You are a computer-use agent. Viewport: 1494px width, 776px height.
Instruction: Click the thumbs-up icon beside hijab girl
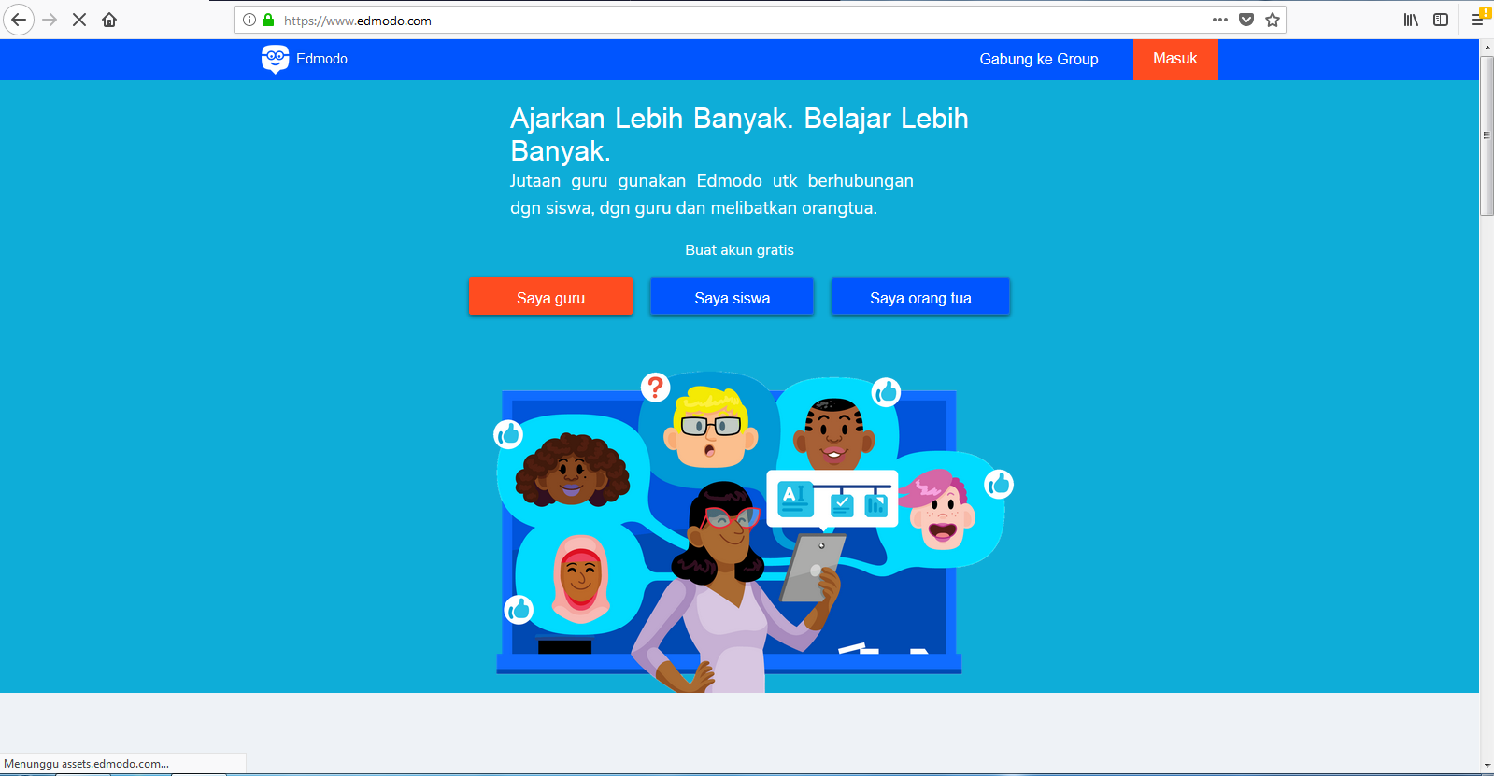point(519,610)
